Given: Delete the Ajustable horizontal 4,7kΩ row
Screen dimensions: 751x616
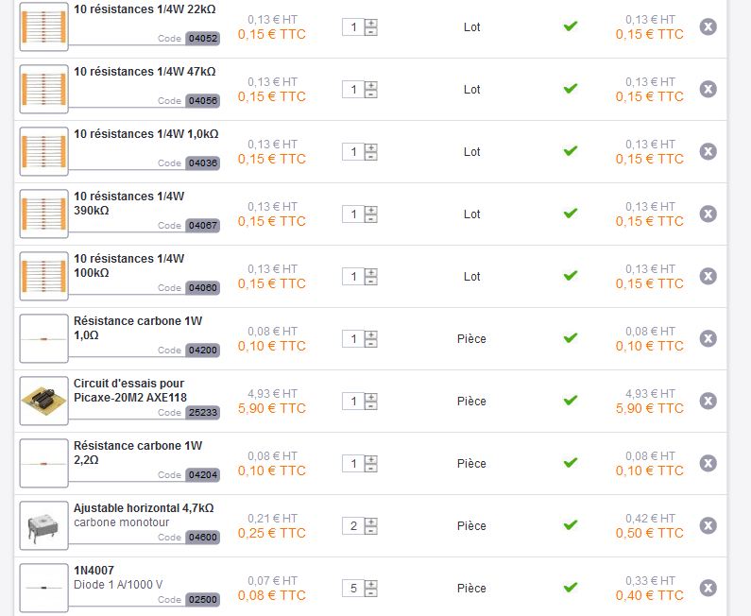Looking at the screenshot, I should pos(708,525).
